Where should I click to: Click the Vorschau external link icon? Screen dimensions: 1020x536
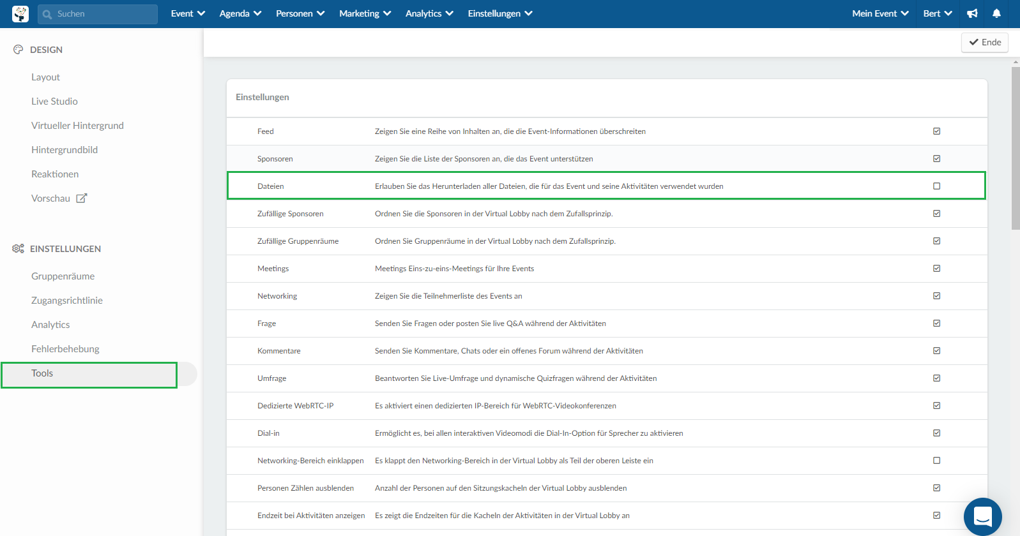tap(81, 198)
